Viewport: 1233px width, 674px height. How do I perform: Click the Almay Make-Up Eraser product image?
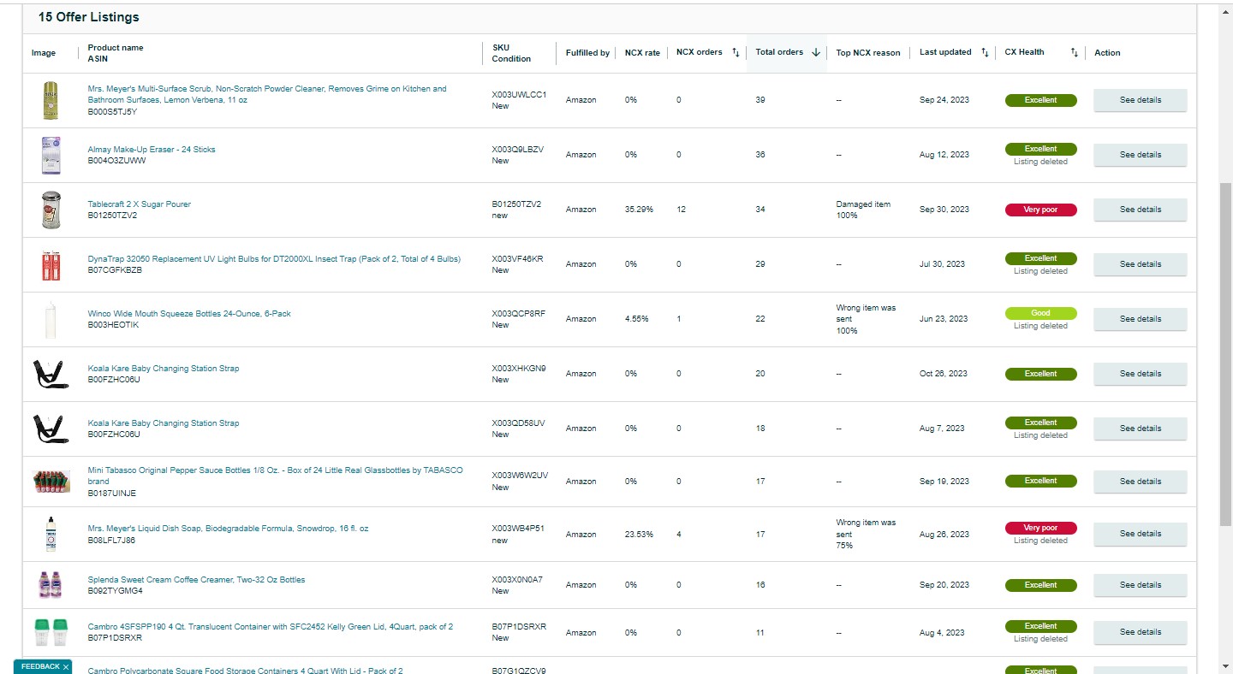click(51, 155)
